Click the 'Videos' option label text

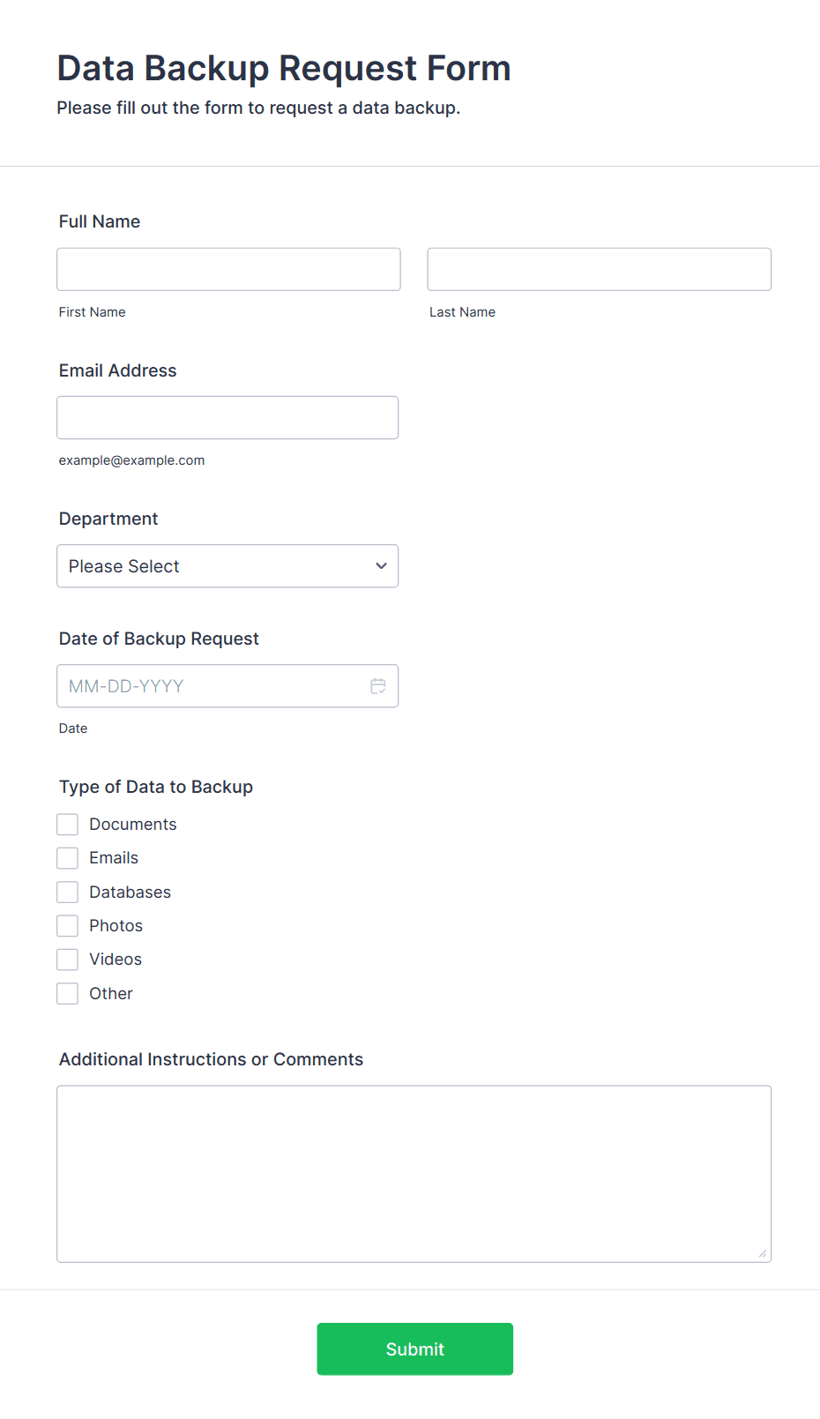pos(116,960)
